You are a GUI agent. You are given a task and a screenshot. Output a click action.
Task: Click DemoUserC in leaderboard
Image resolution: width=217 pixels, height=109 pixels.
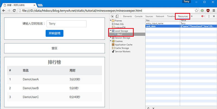point(31,97)
